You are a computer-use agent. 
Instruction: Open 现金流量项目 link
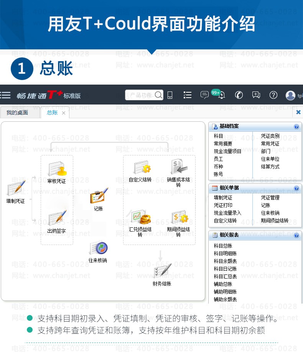tap(227, 151)
